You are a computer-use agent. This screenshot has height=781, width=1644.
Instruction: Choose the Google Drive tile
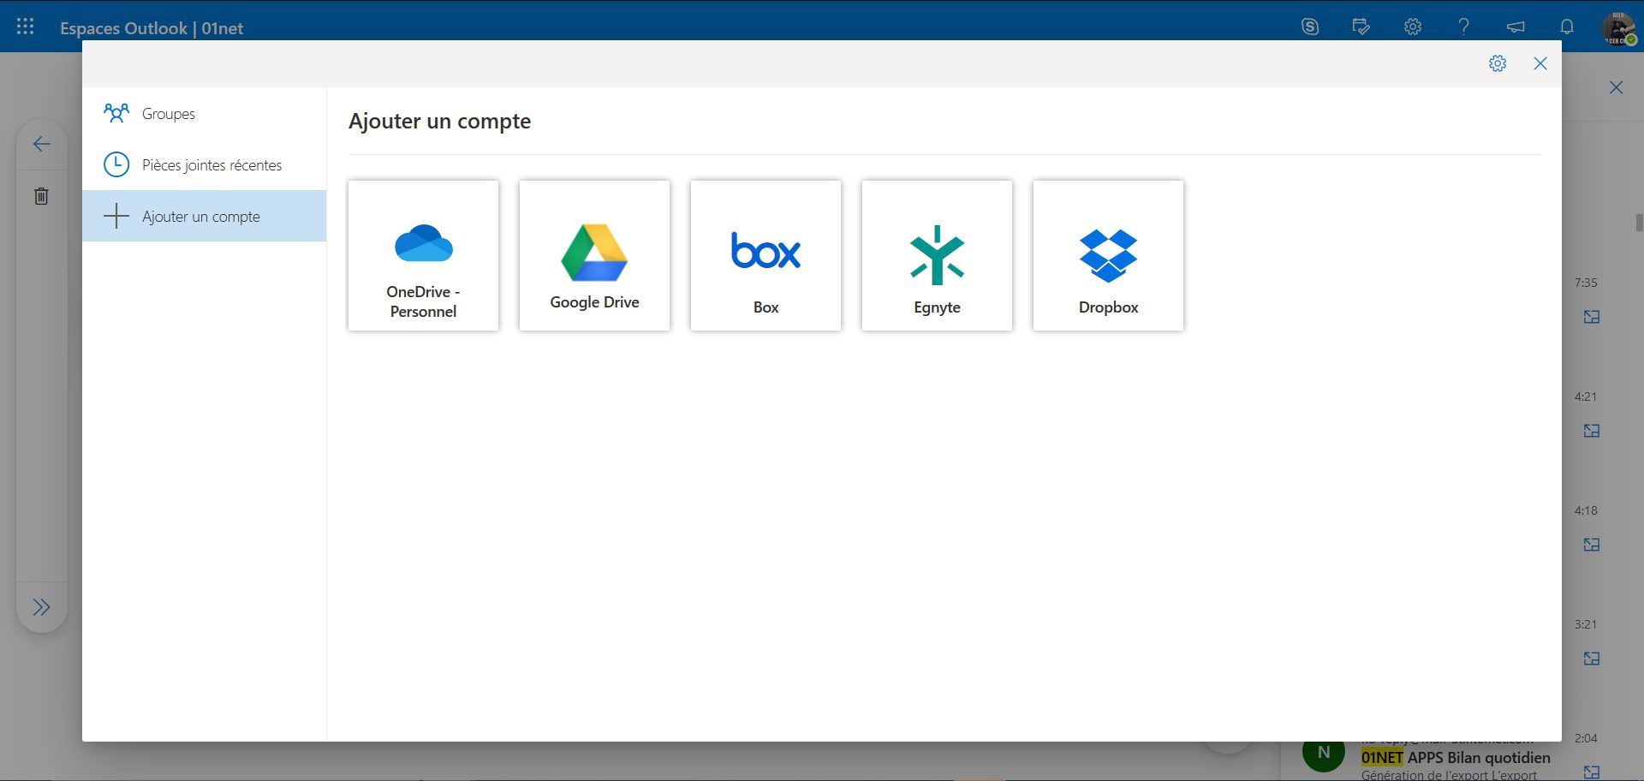click(x=594, y=255)
